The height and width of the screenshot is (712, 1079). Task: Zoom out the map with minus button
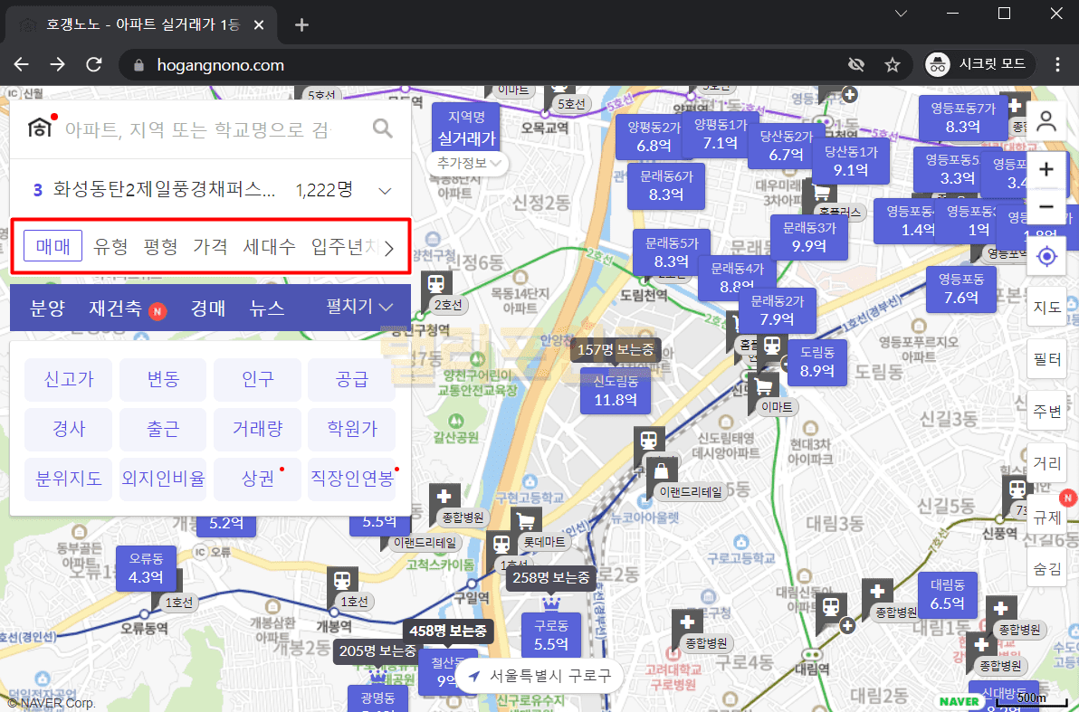pos(1046,207)
